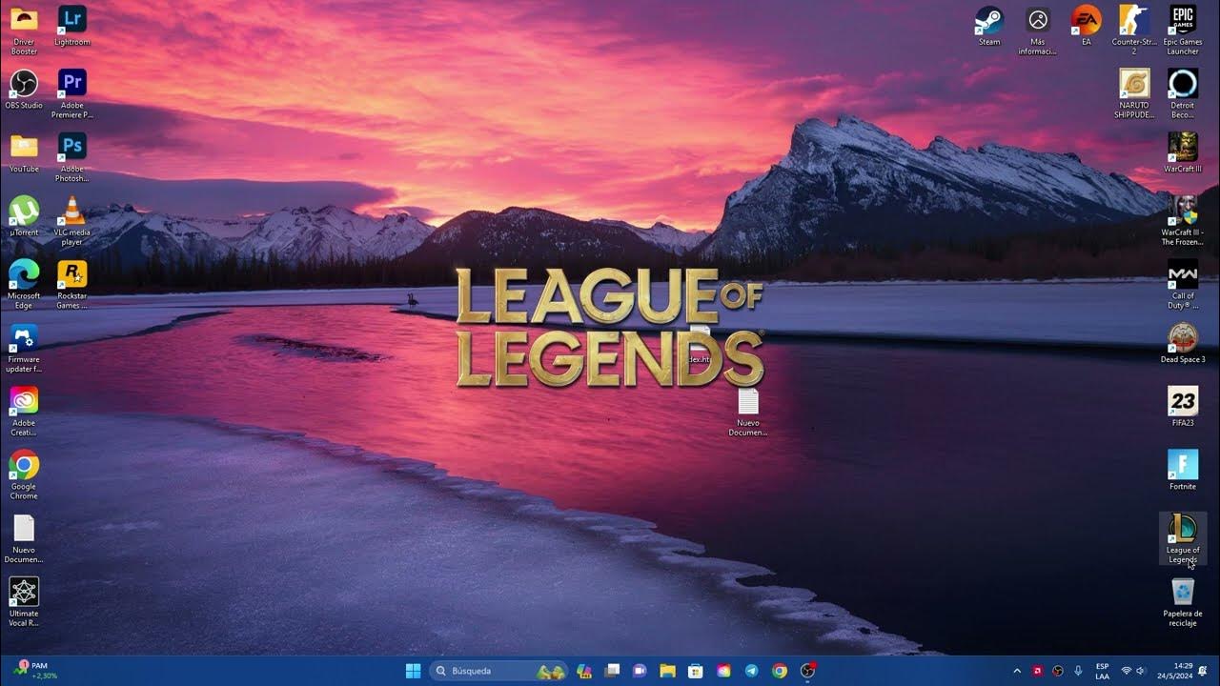Select WarCraft III The Frozen Throne icon
The height and width of the screenshot is (686, 1220).
pos(1183,221)
